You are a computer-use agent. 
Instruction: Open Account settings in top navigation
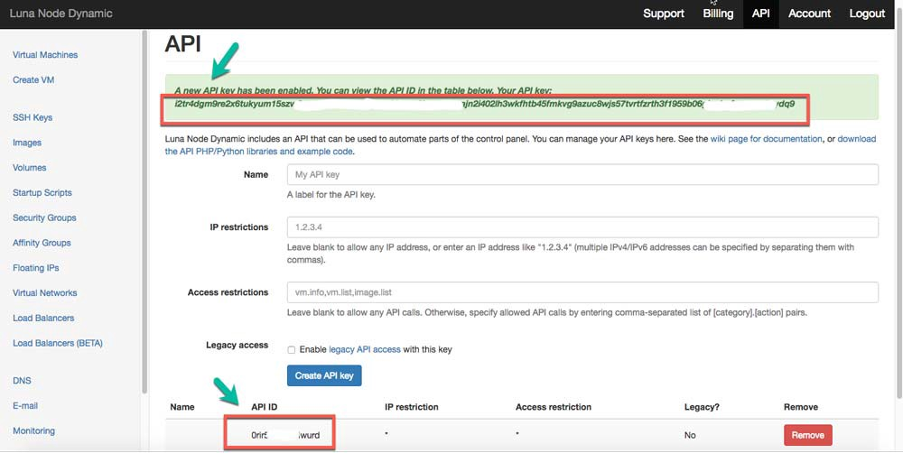coord(809,14)
